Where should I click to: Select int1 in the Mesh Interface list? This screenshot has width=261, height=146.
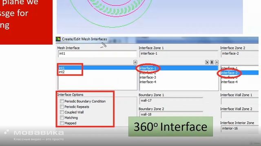[x=97, y=68]
